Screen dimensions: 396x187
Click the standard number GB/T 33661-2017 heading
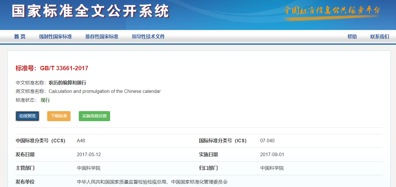click(52, 68)
